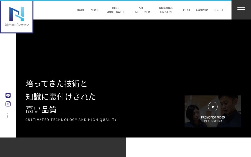Image resolution: width=251 pixels, height=157 pixels.
Task: Open the COMPANY link
Action: coord(202,10)
